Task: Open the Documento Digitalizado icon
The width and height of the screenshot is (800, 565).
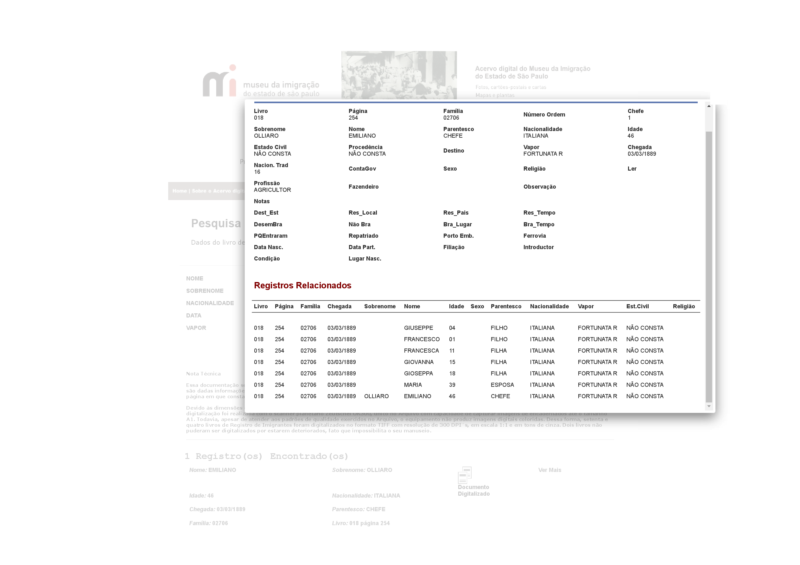Action: click(x=465, y=474)
